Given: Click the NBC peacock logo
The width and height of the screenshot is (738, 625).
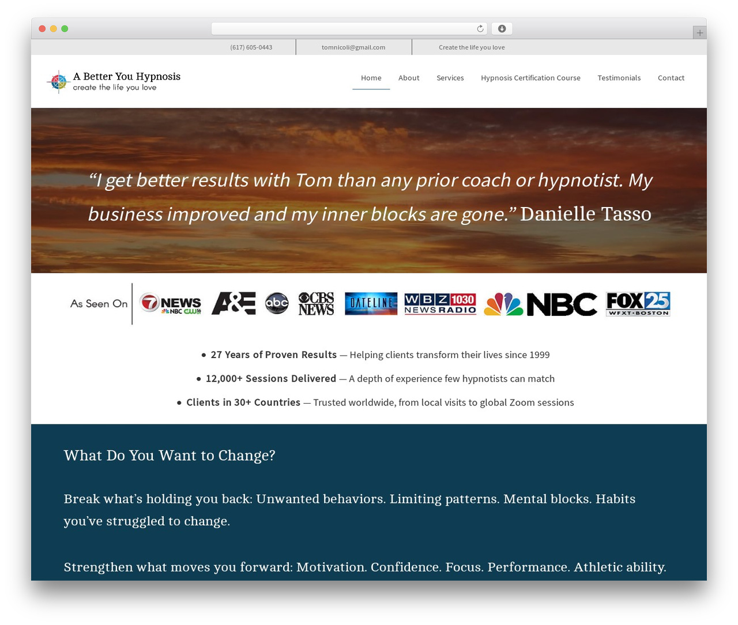Looking at the screenshot, I should 540,304.
